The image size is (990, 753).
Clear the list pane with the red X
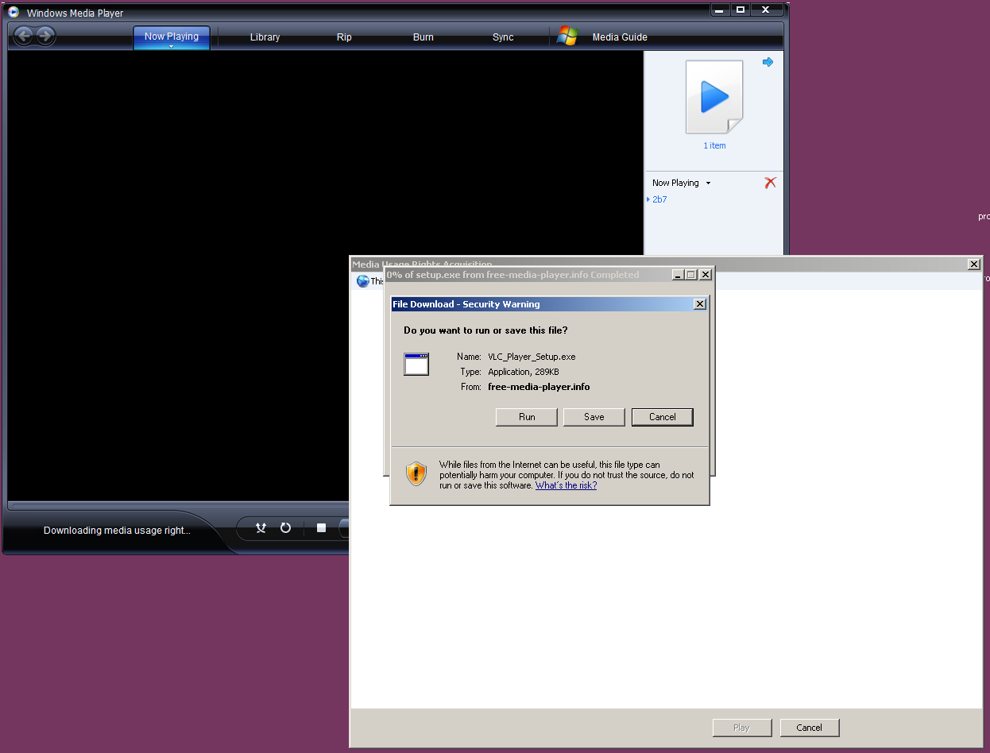tap(770, 183)
